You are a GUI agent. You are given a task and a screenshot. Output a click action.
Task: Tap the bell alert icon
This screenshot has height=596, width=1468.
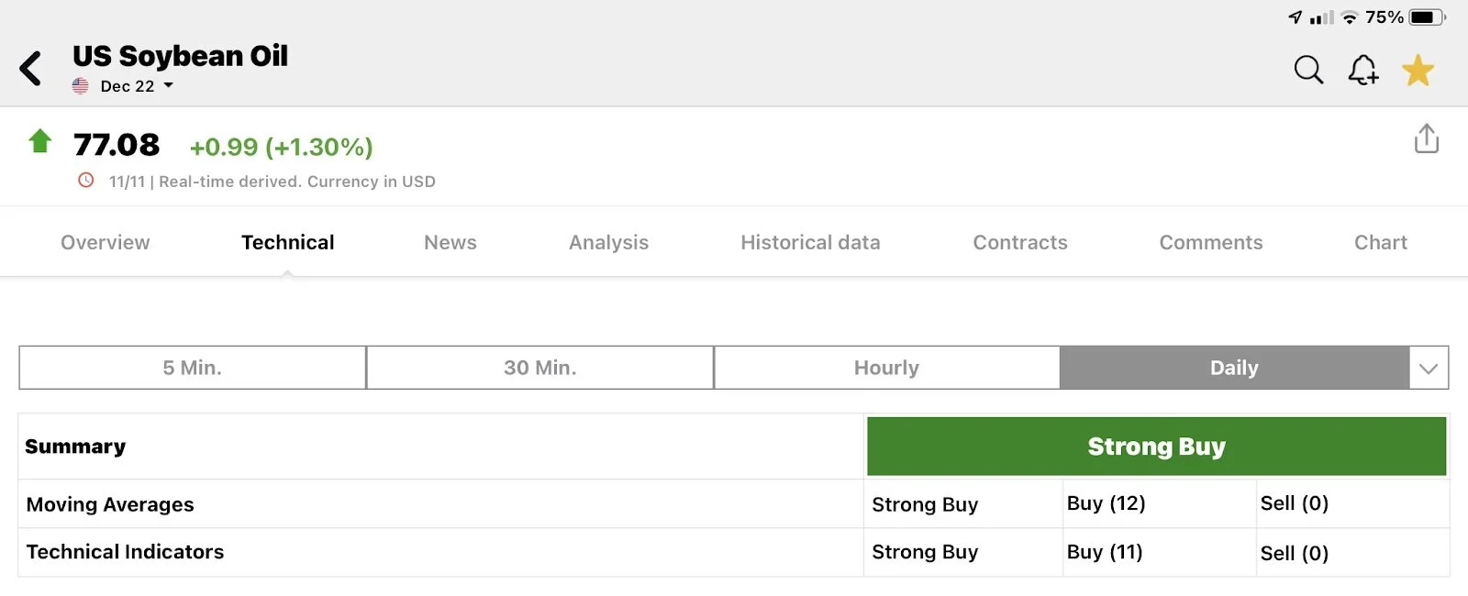(x=1362, y=70)
